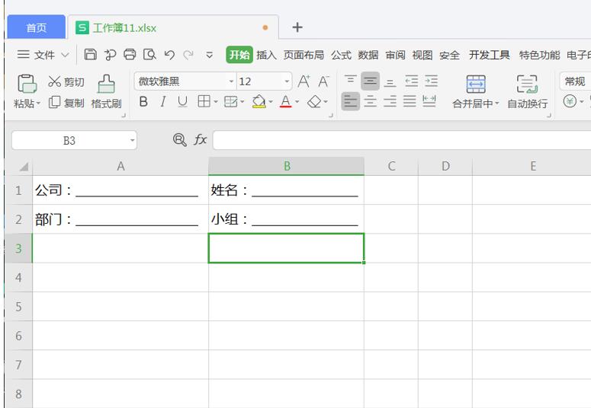Increase font size with larger A icon

[304, 81]
